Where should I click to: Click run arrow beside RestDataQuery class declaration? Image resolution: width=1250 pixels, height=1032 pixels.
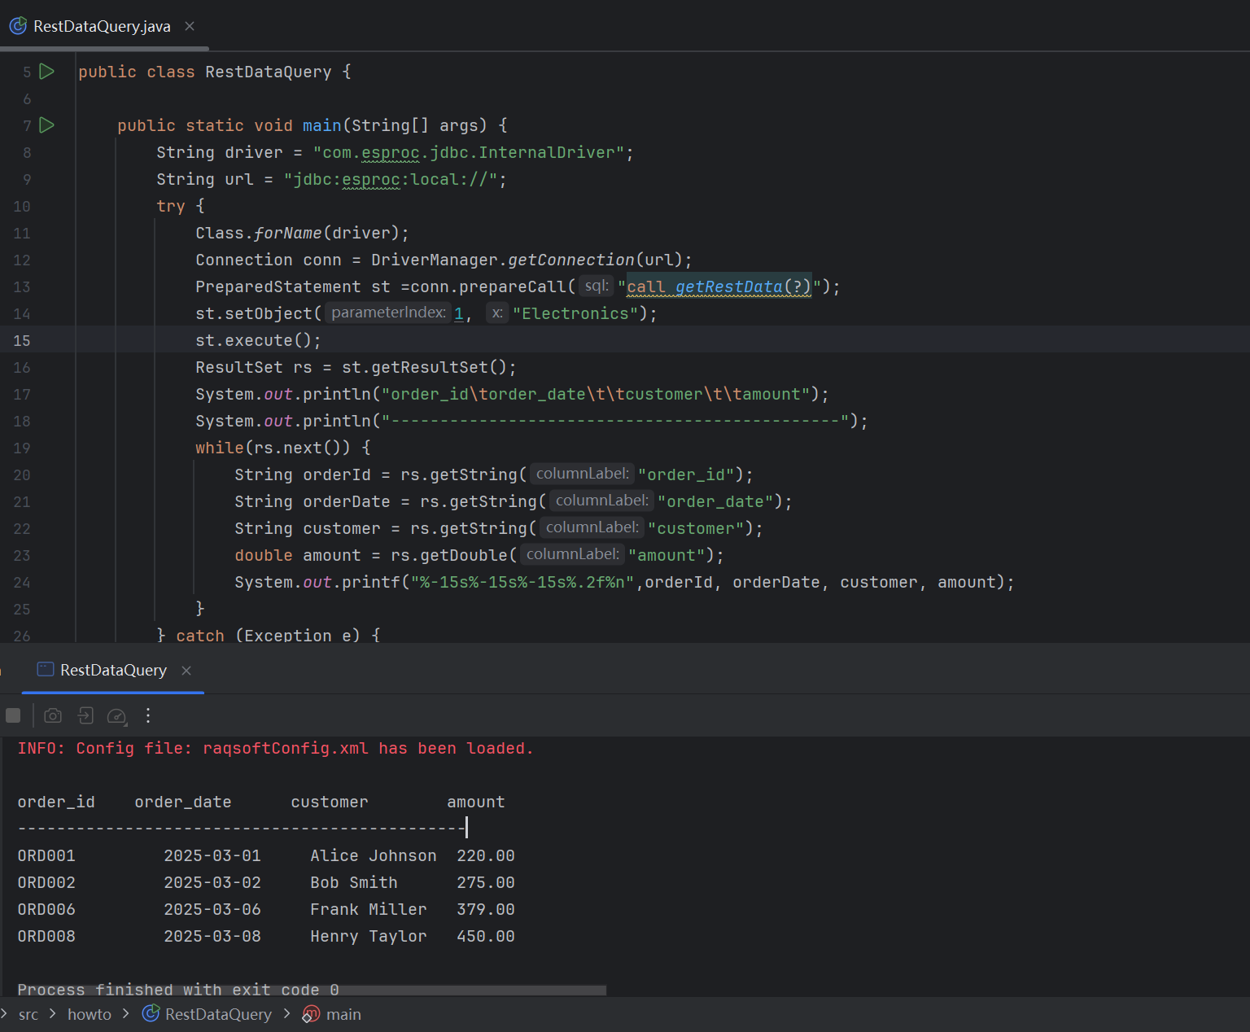(46, 72)
